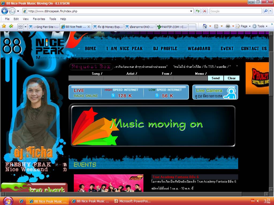Click the Google search box
Image resolution: width=274 pixels, height=205 pixels.
point(236,11)
